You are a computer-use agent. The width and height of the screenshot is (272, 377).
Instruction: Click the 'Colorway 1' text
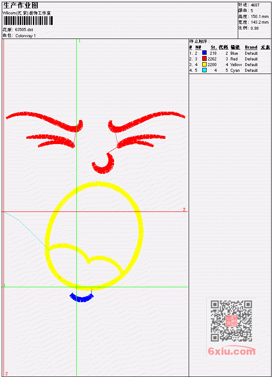click(25, 36)
